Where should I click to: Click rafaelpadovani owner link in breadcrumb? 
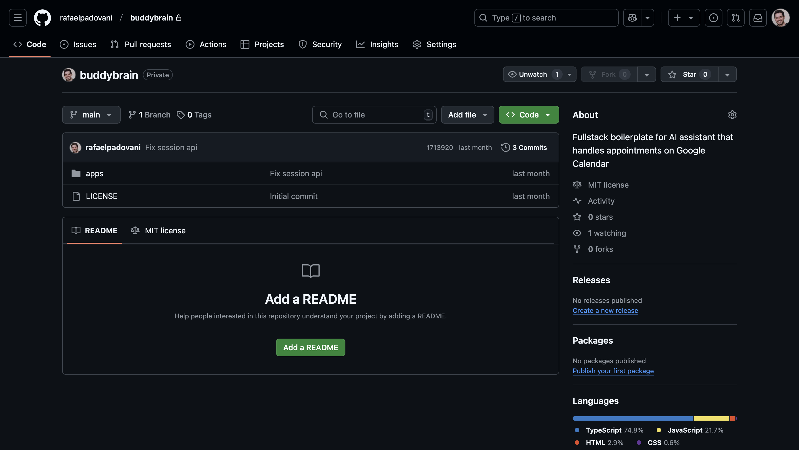(86, 18)
